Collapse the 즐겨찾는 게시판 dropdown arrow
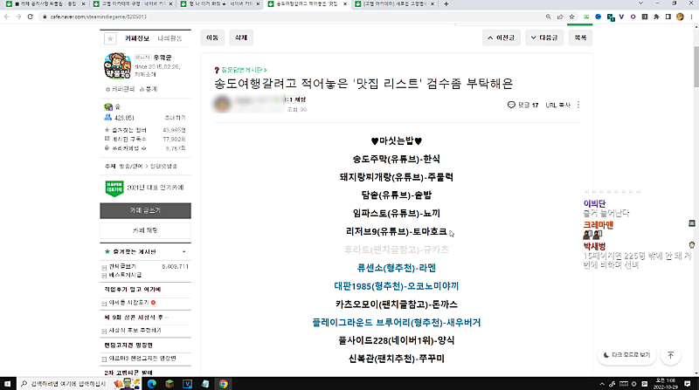699x390 pixels. coord(184,252)
